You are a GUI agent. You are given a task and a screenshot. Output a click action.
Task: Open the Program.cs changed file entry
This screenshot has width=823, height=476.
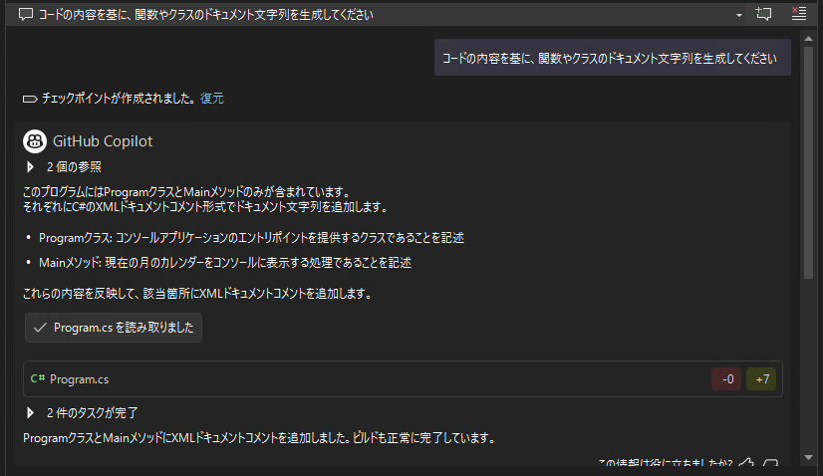coord(80,379)
